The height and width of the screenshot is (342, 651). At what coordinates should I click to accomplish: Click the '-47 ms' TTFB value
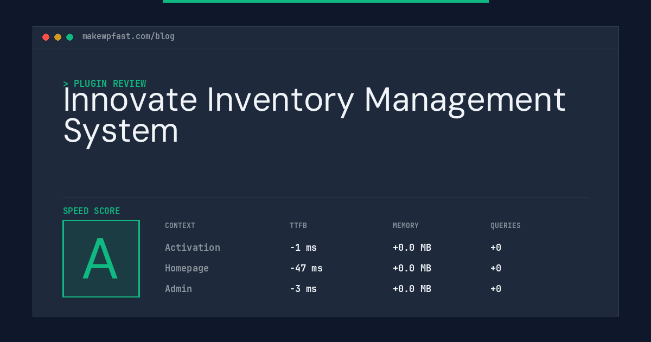[x=306, y=268]
